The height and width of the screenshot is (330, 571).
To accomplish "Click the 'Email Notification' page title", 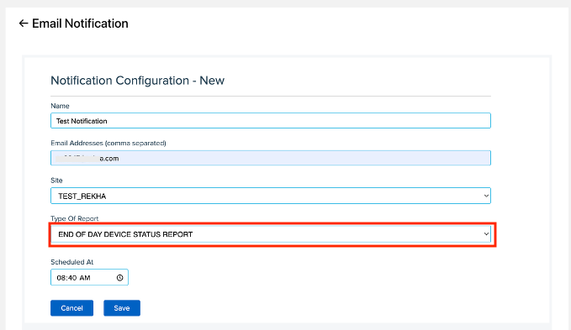I will [x=80, y=24].
